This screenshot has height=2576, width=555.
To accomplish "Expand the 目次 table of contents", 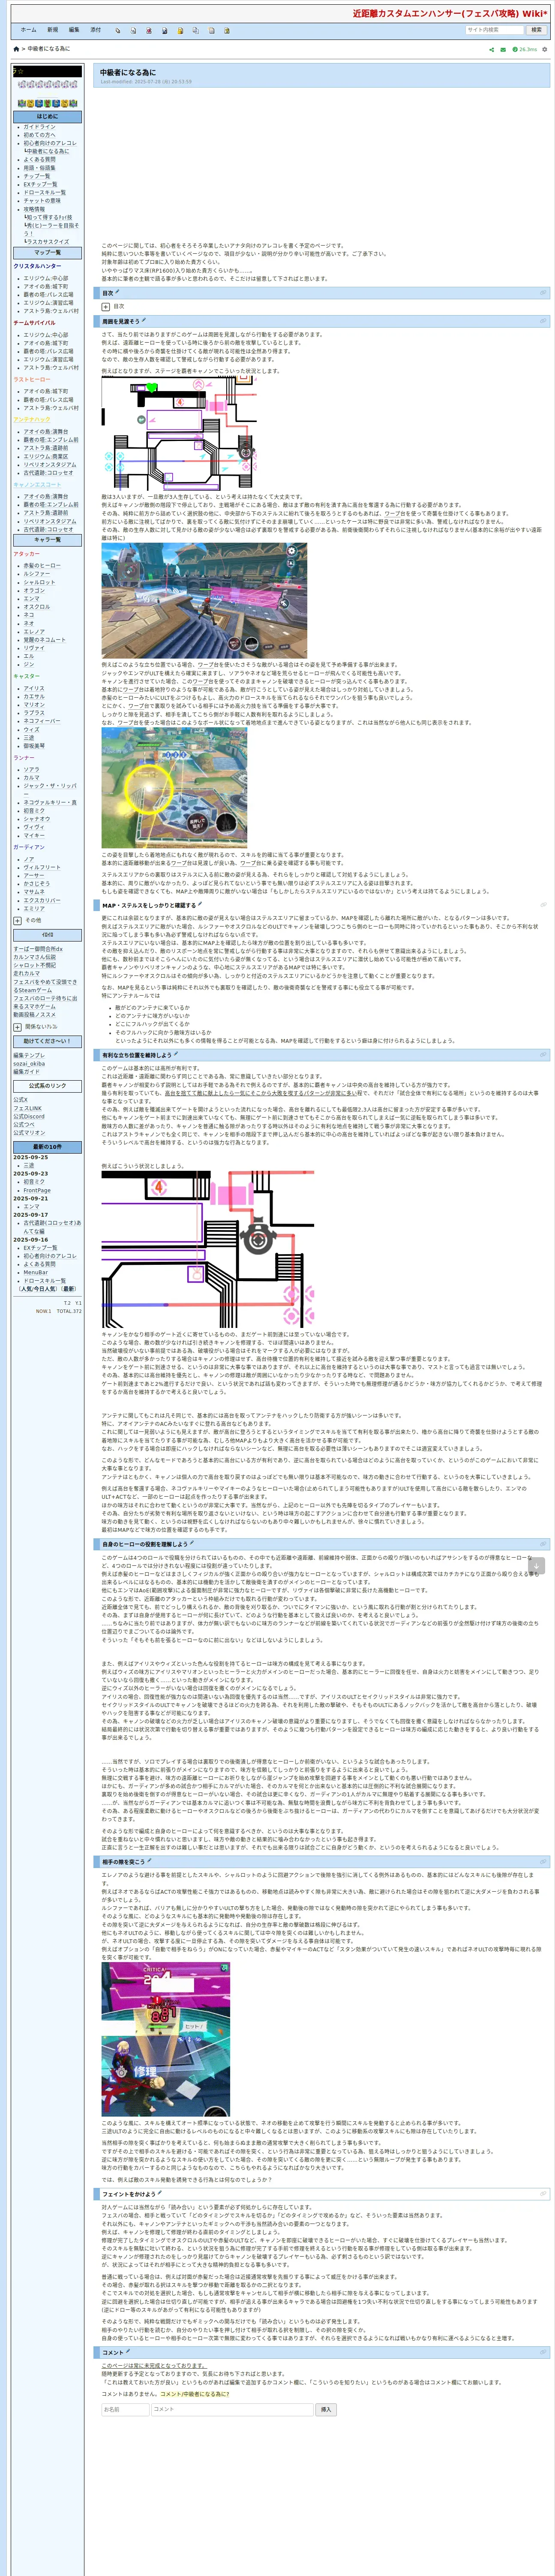I will point(107,306).
